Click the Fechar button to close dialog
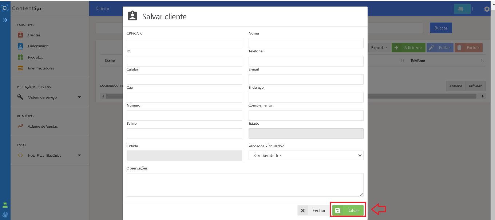Screen dimensions: 495x220 (313, 211)
